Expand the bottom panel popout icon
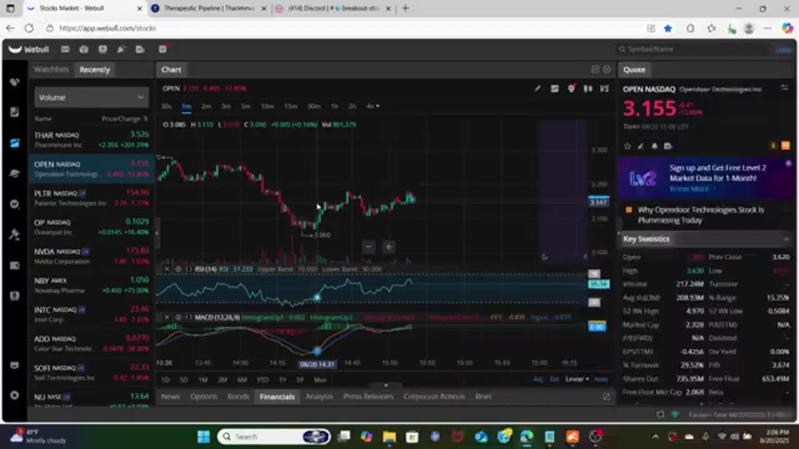 pos(606,397)
